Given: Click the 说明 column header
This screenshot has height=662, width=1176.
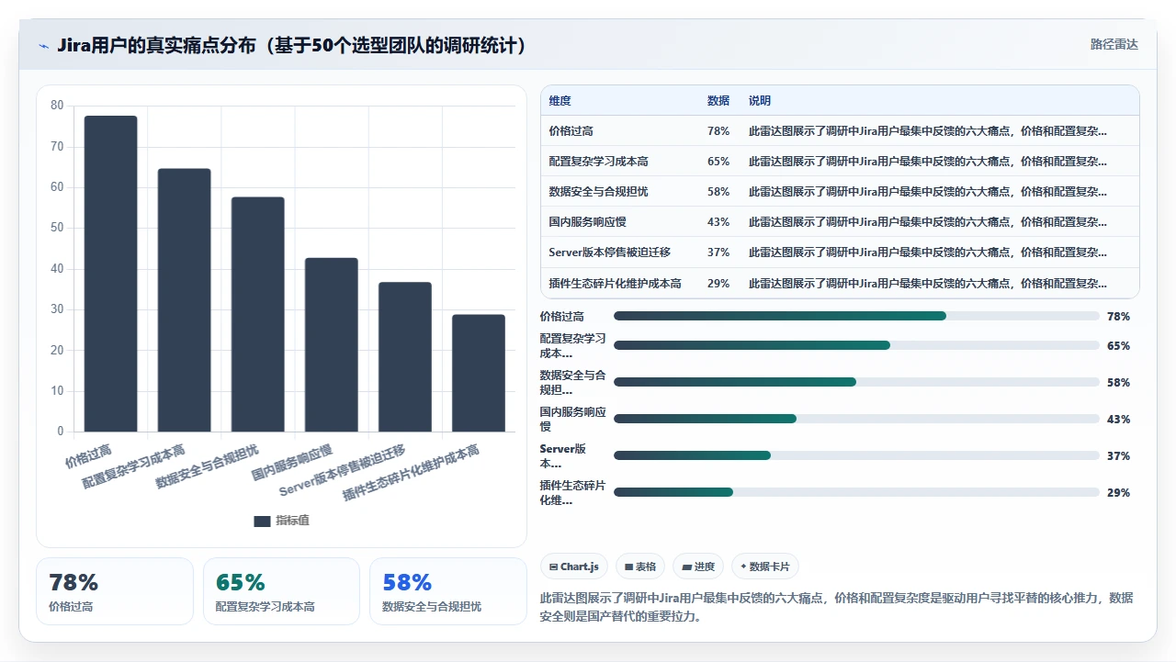Looking at the screenshot, I should point(760,101).
